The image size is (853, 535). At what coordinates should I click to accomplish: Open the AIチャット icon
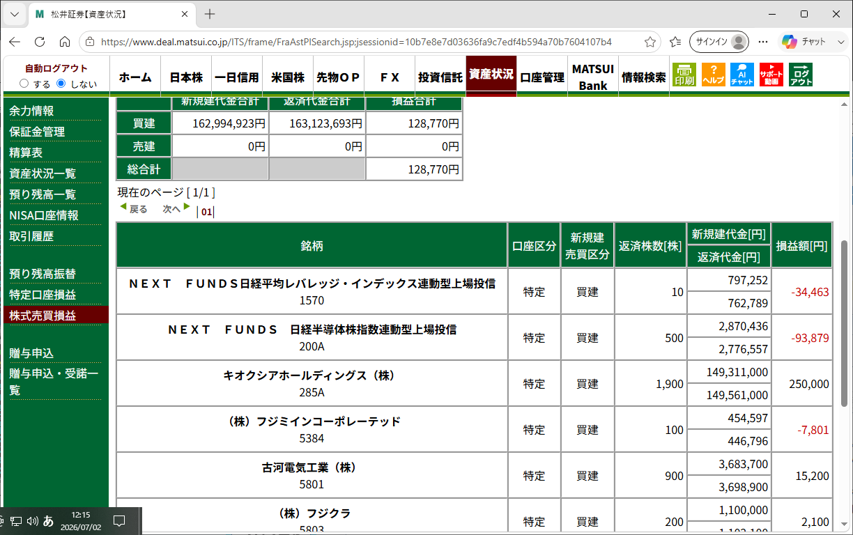(x=742, y=74)
